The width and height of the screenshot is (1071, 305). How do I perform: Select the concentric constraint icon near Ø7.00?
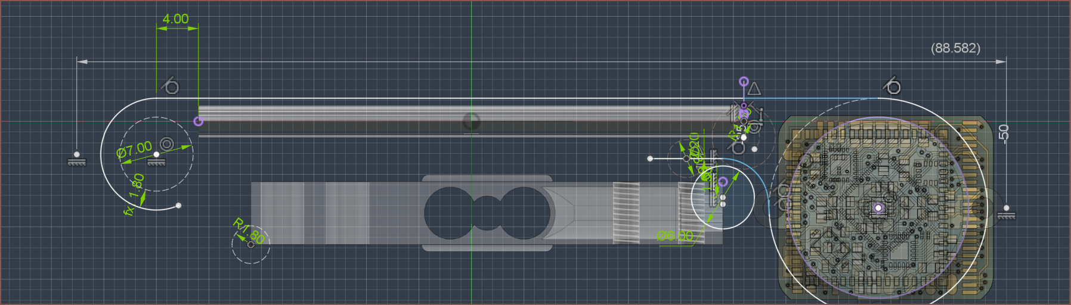[x=167, y=144]
